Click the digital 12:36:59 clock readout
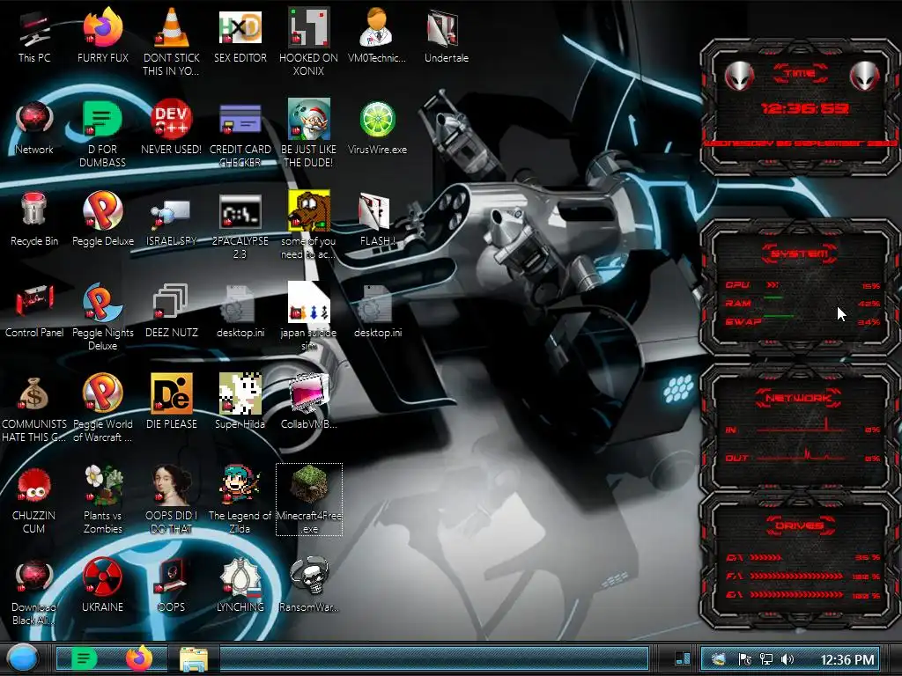This screenshot has width=902, height=676. pos(804,108)
